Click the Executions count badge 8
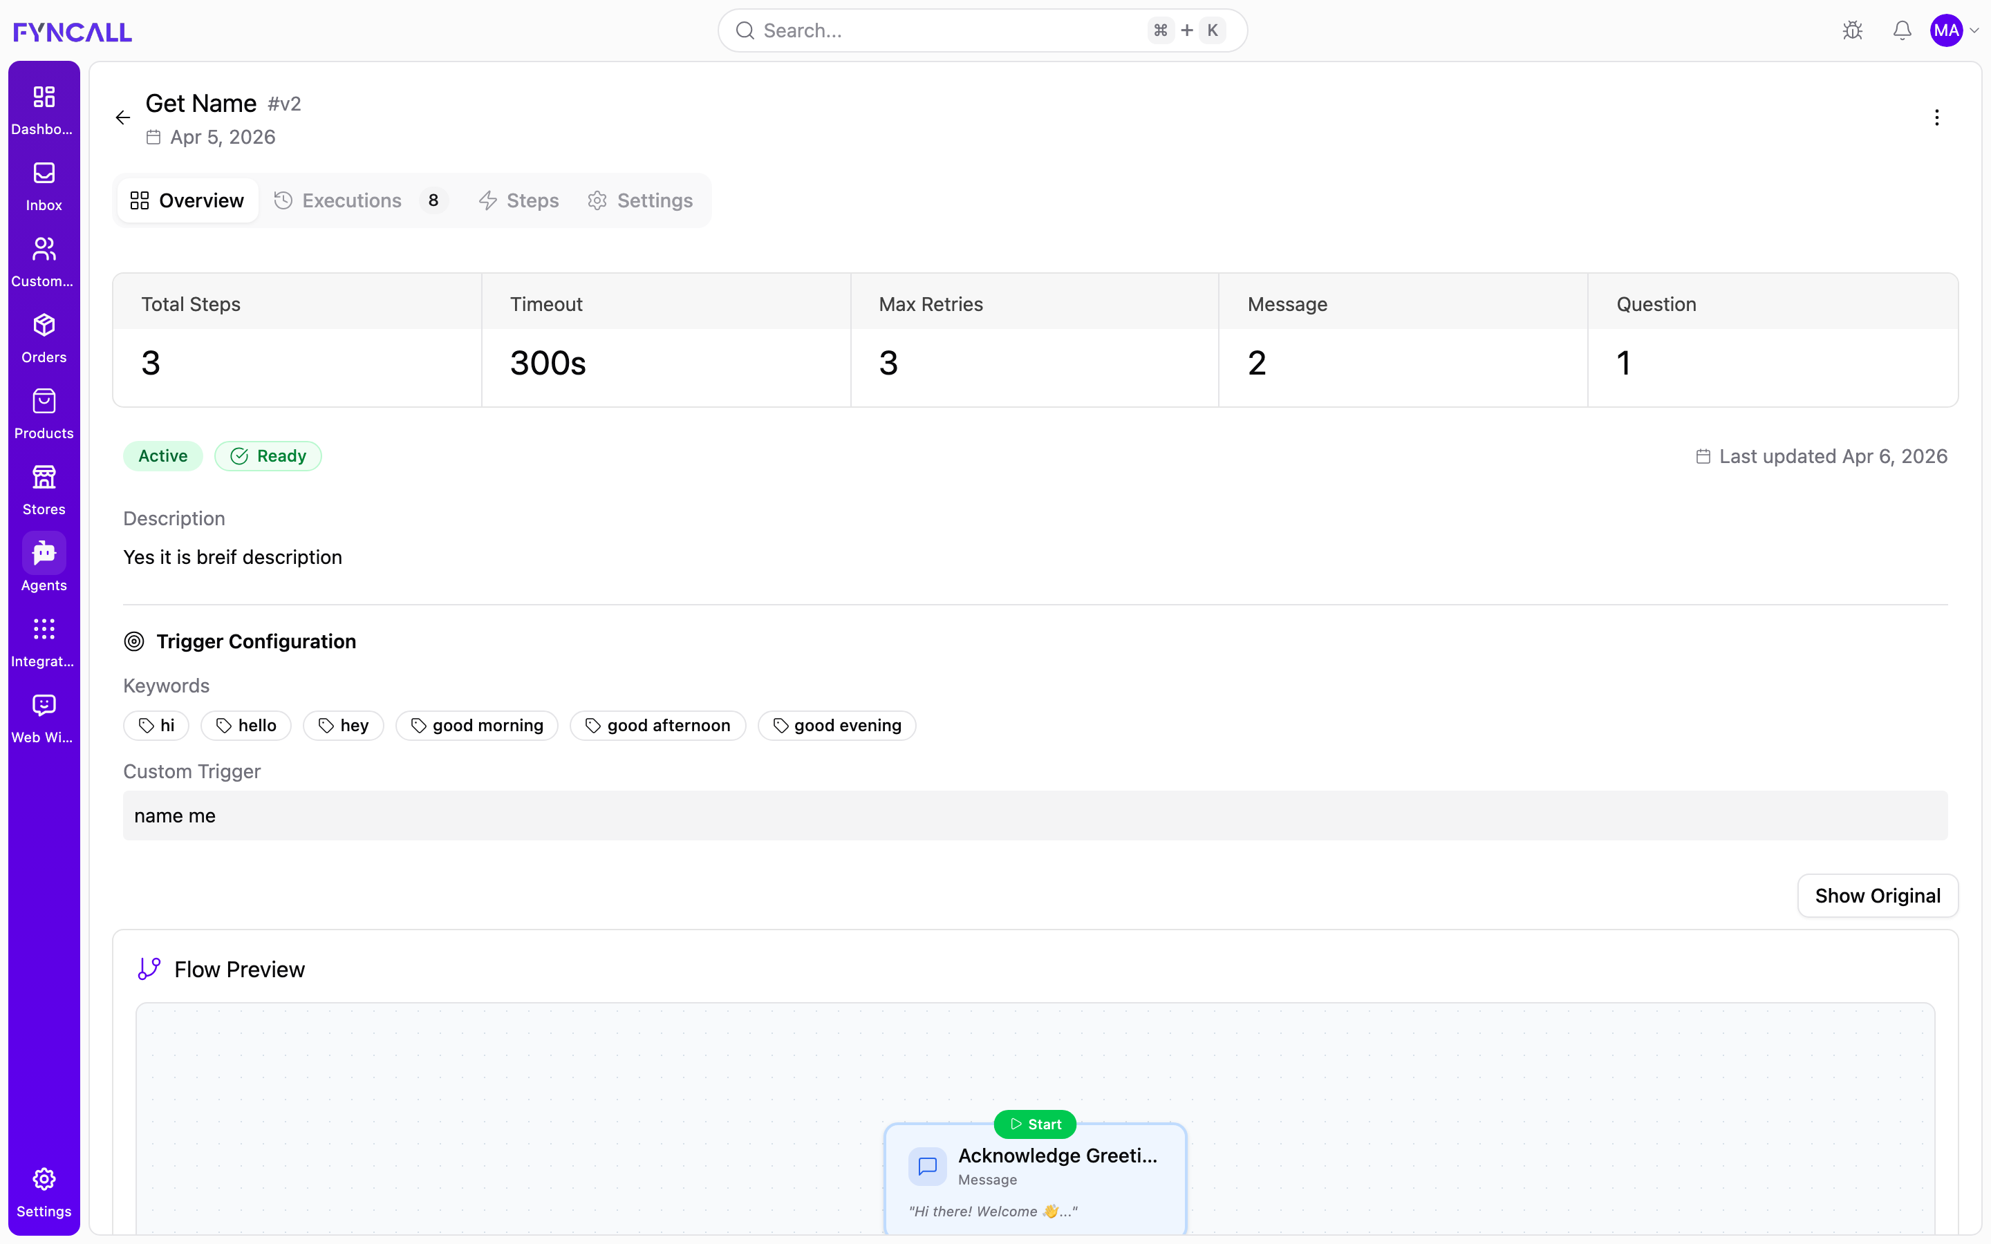This screenshot has height=1244, width=1991. [433, 200]
